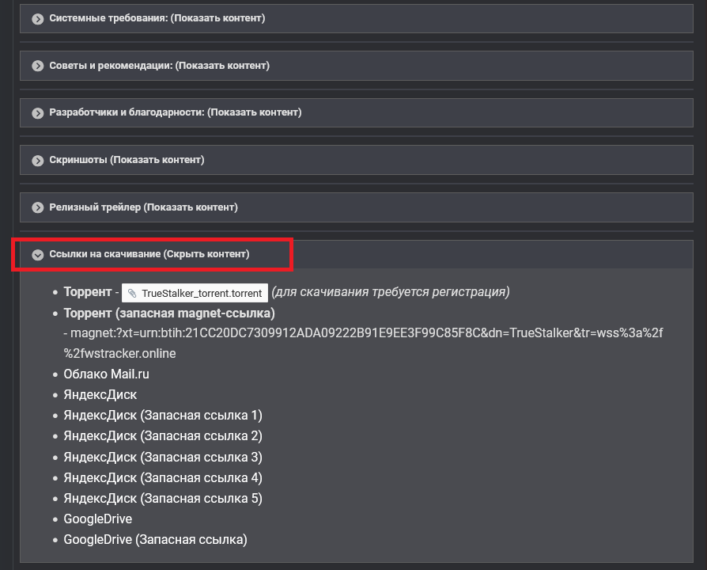Open Облако Mail.ru download link

tap(106, 374)
